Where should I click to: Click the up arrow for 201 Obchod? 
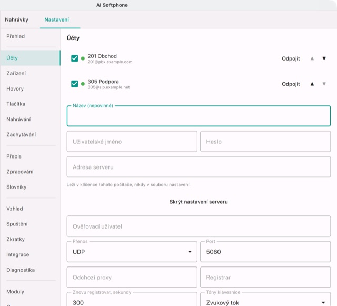(312, 58)
